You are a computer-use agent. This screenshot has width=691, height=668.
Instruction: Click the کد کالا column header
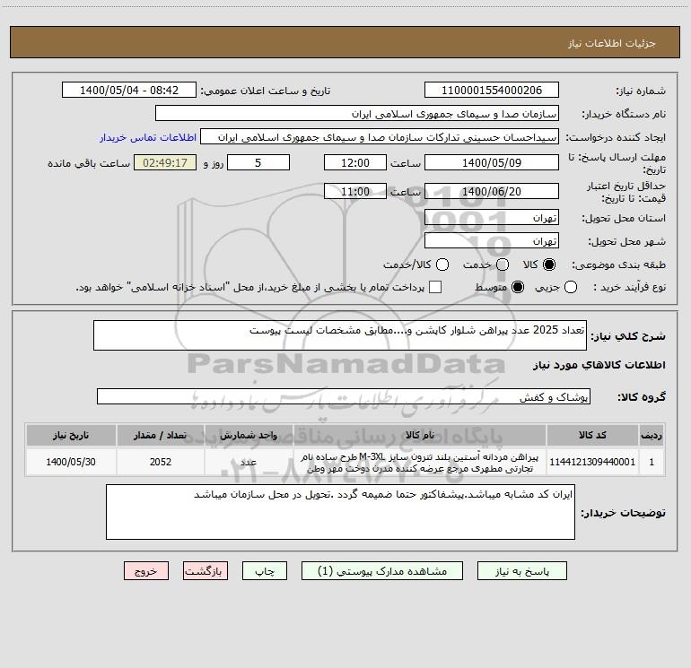(x=592, y=435)
